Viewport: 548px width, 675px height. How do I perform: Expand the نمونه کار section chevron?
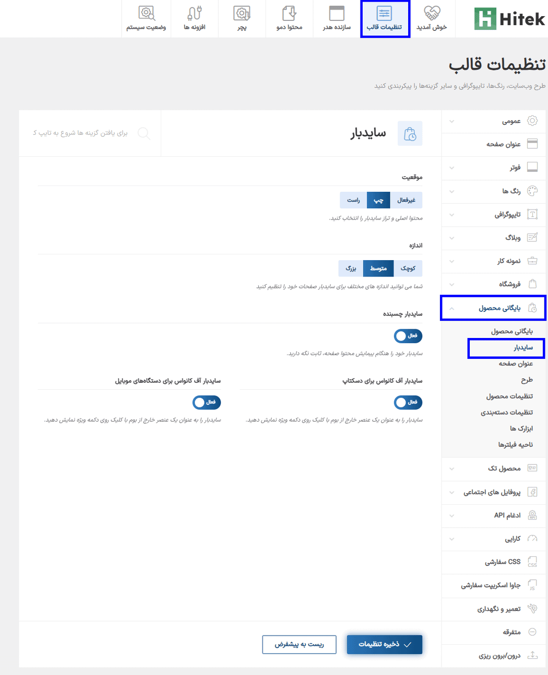[452, 261]
